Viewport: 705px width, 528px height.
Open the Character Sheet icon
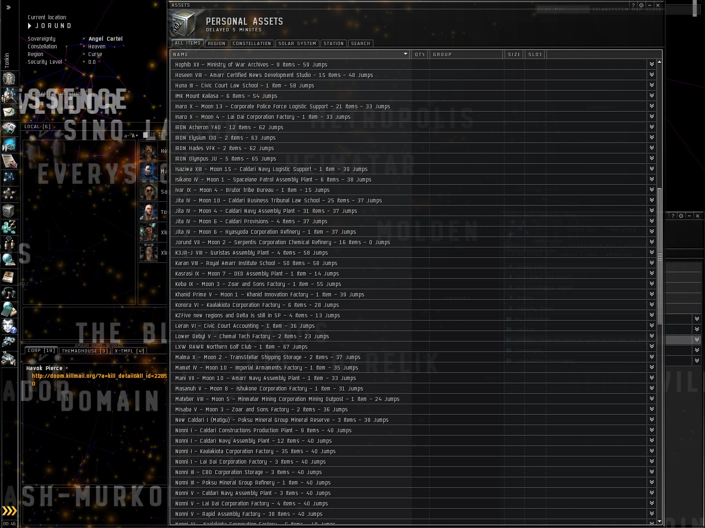(x=9, y=79)
